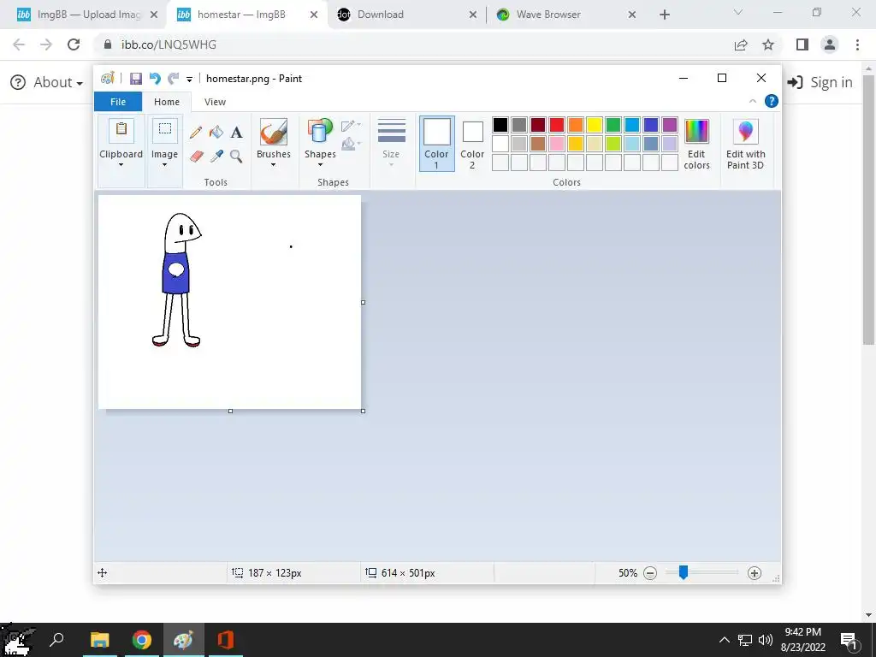Click the browser share icon

coord(741,44)
